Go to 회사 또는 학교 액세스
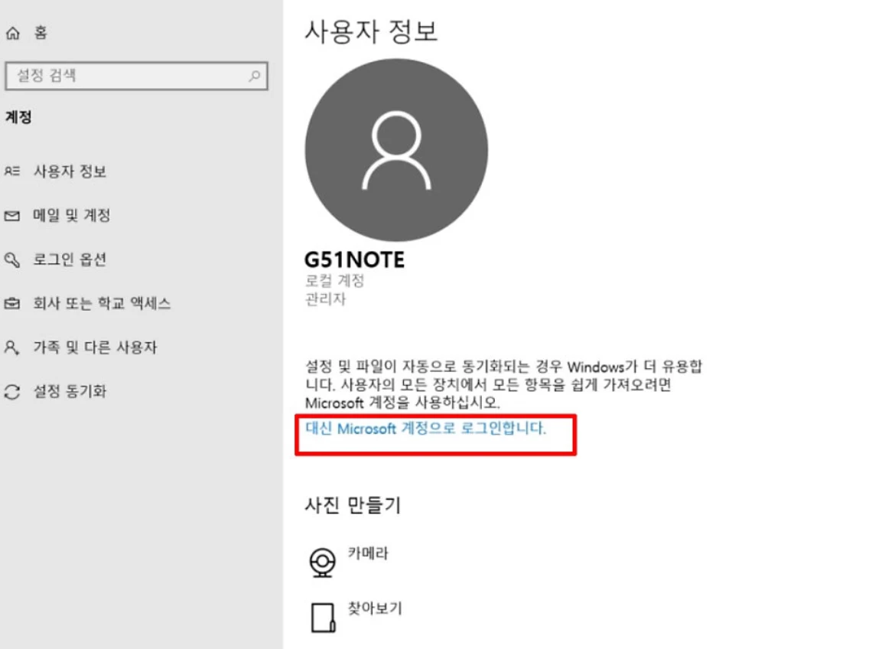Screen dimensions: 895x649 103,303
